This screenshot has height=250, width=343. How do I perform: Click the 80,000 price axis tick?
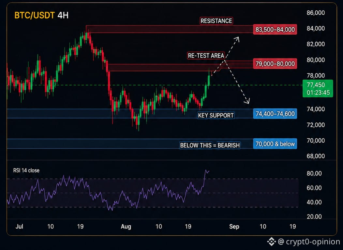(316, 60)
